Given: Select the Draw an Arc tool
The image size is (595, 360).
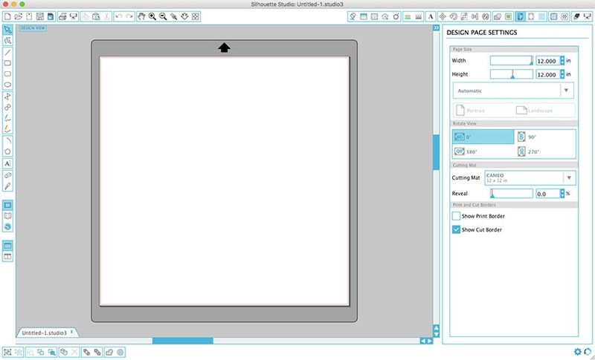Looking at the screenshot, I should pyautogui.click(x=7, y=141).
